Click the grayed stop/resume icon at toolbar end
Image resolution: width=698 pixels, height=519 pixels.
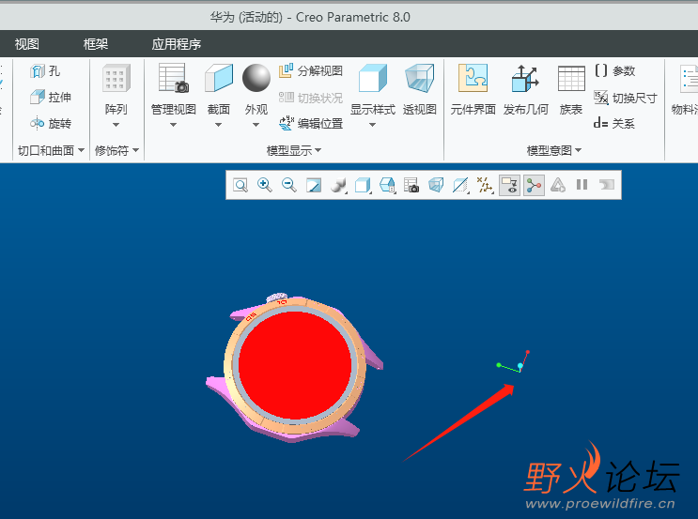[606, 185]
